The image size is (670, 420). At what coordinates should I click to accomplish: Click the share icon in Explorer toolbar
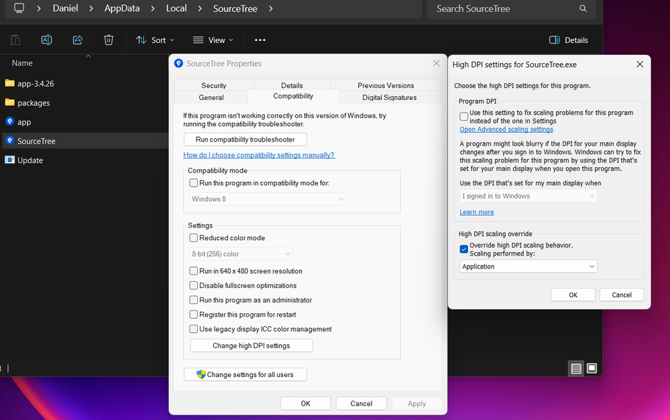(x=77, y=40)
